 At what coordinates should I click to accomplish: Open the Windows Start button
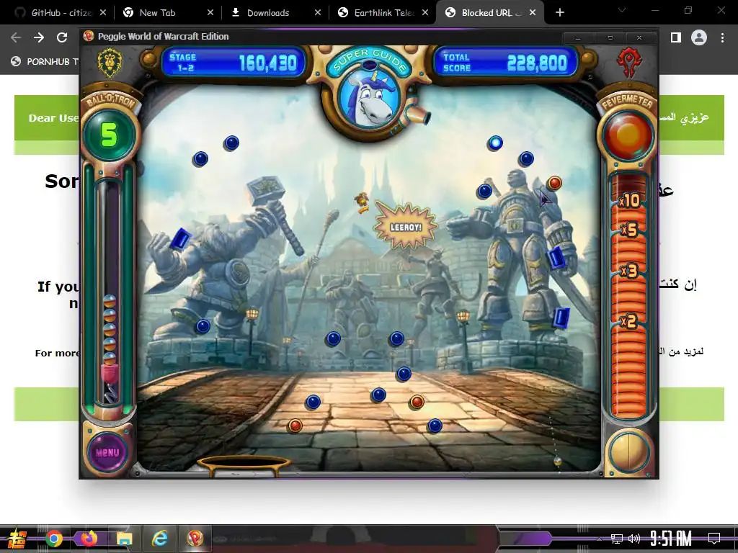[17, 539]
